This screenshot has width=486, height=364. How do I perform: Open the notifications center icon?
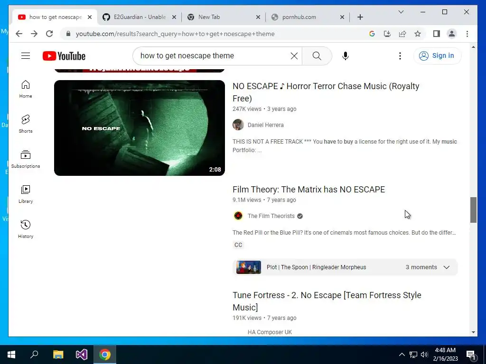[x=471, y=355]
